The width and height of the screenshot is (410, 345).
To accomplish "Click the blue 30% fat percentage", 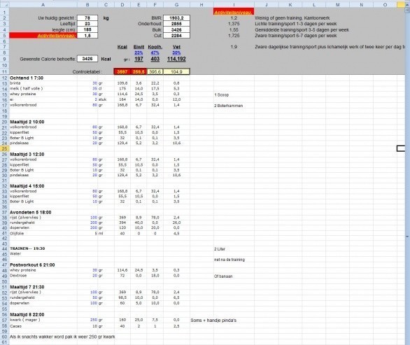I will coord(176,53).
